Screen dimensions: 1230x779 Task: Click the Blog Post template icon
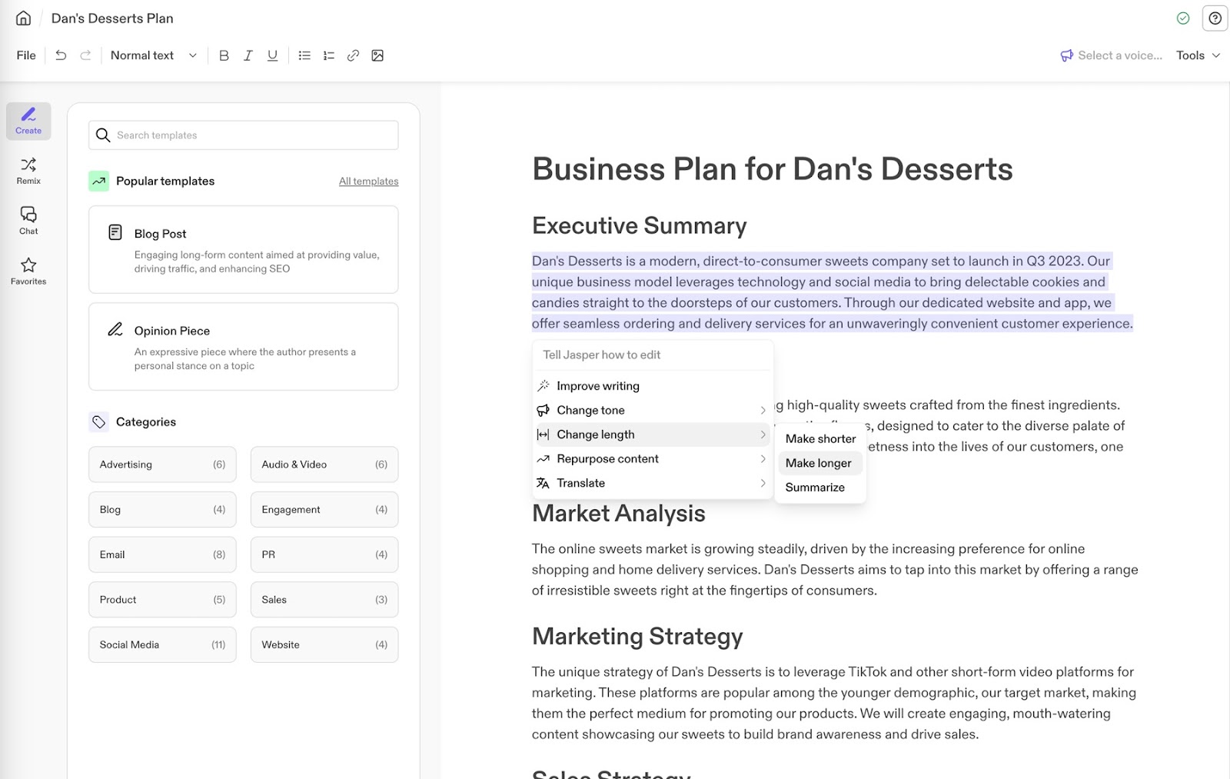(115, 232)
